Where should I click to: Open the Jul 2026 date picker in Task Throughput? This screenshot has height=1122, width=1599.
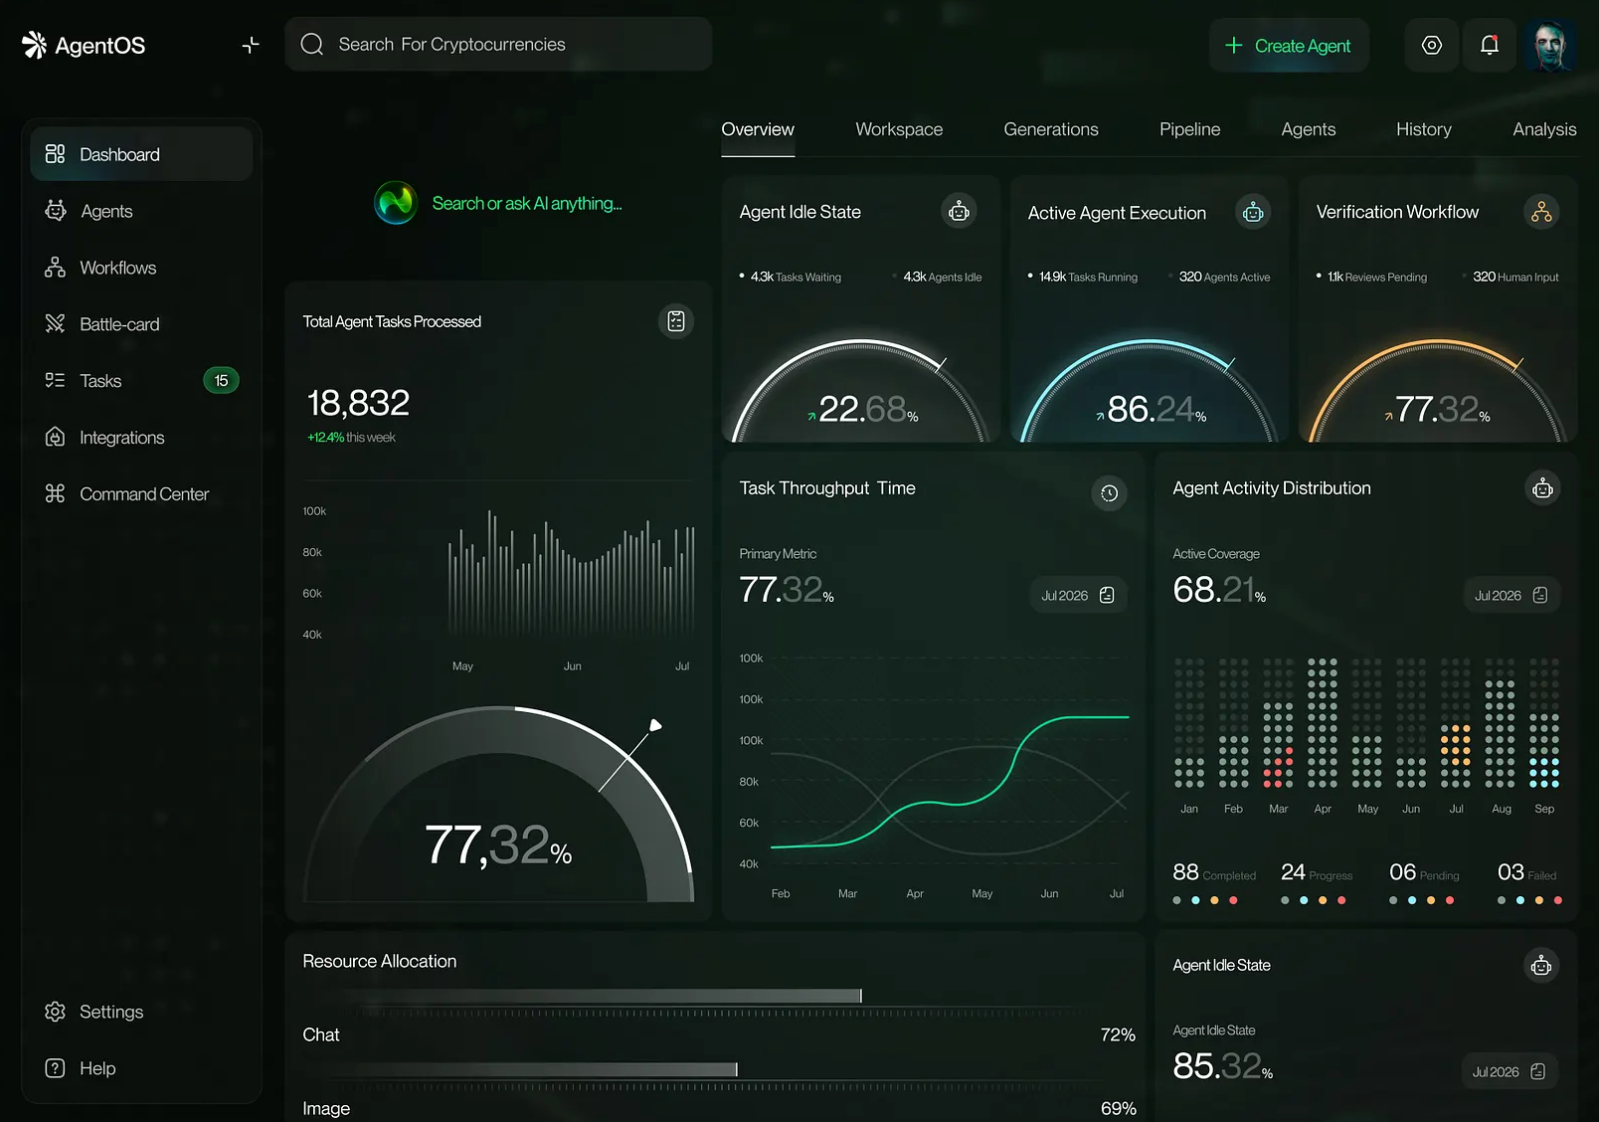[x=1078, y=596]
